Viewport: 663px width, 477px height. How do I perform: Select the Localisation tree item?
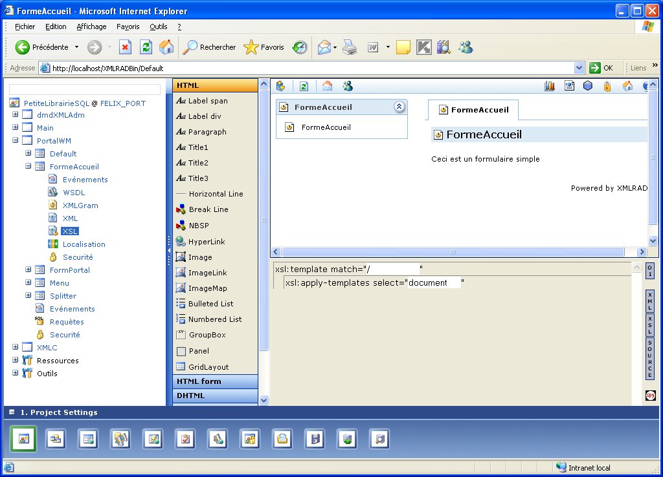click(x=84, y=244)
